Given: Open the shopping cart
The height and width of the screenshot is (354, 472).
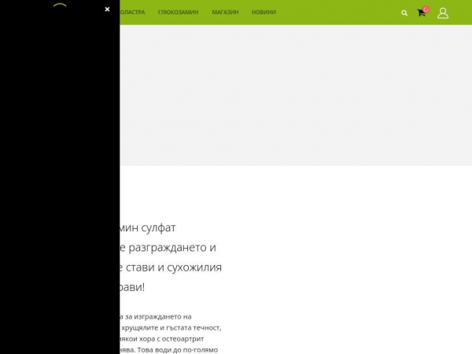Looking at the screenshot, I should (x=421, y=13).
